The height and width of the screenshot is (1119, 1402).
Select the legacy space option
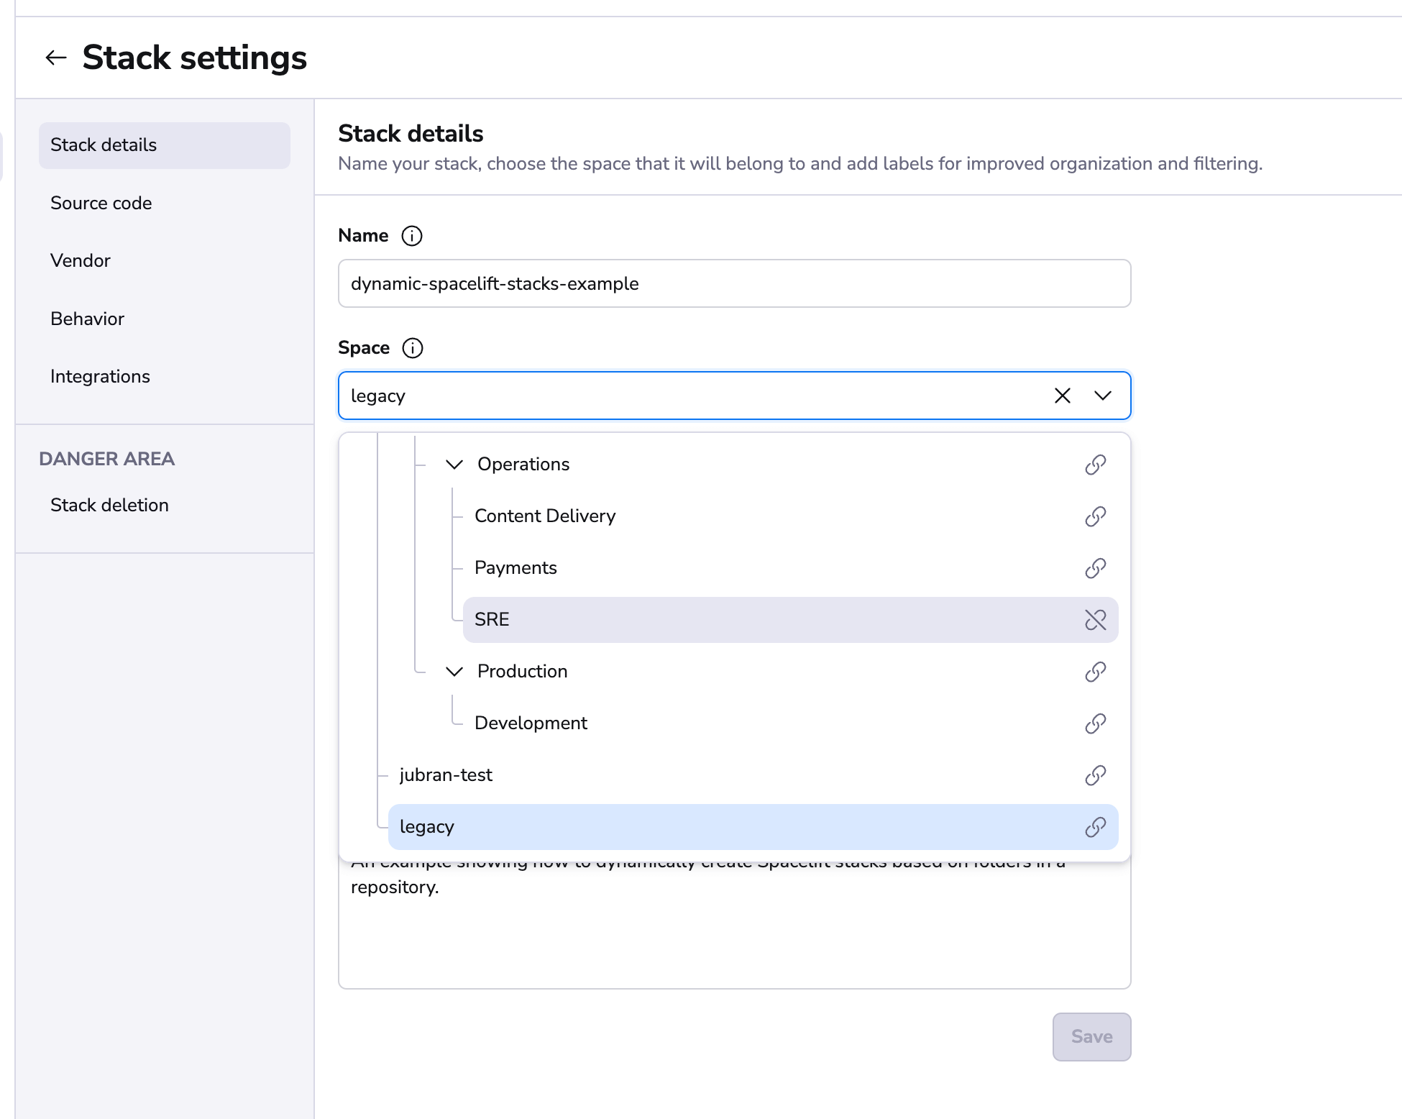(427, 827)
